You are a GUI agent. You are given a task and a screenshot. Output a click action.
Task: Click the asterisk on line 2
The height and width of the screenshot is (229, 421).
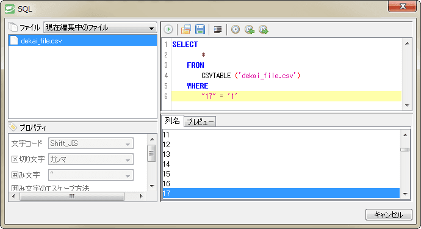tap(204, 55)
